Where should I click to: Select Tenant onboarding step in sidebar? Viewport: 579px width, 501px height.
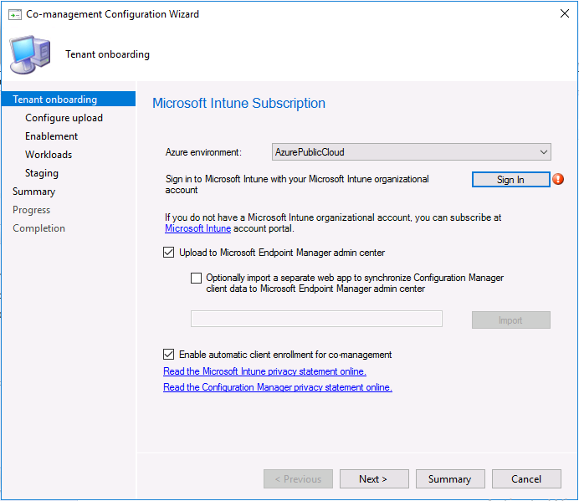point(69,100)
